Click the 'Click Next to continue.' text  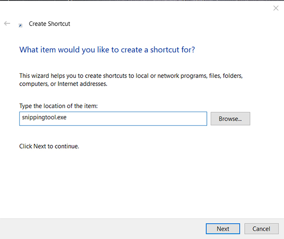click(49, 146)
